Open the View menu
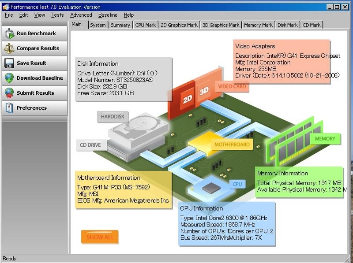353x263 pixels. [x=39, y=15]
